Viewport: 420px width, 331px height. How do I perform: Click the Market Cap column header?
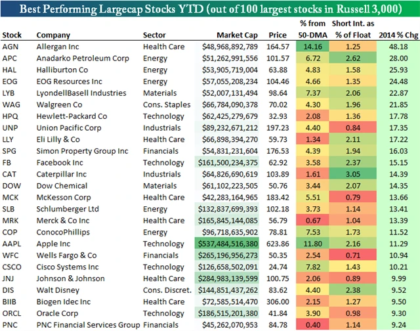tap(239, 35)
